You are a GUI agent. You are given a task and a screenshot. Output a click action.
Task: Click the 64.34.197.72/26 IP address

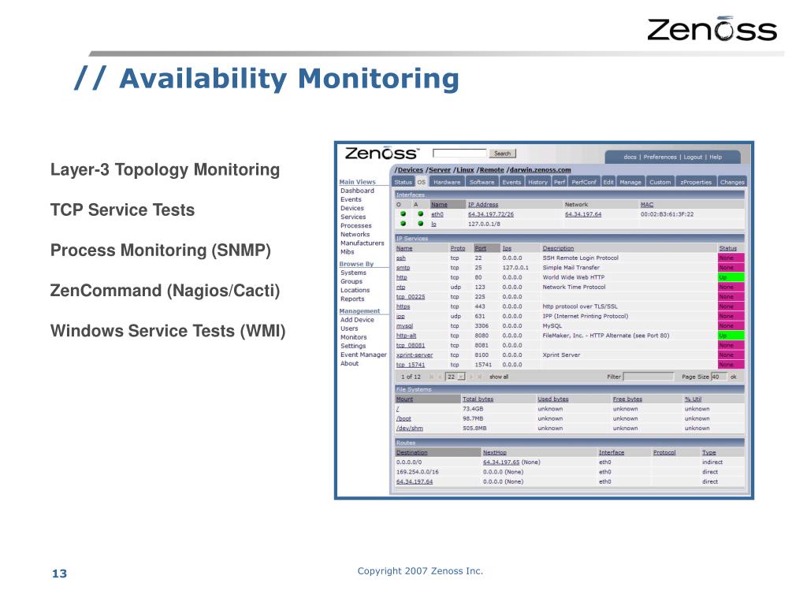click(491, 214)
